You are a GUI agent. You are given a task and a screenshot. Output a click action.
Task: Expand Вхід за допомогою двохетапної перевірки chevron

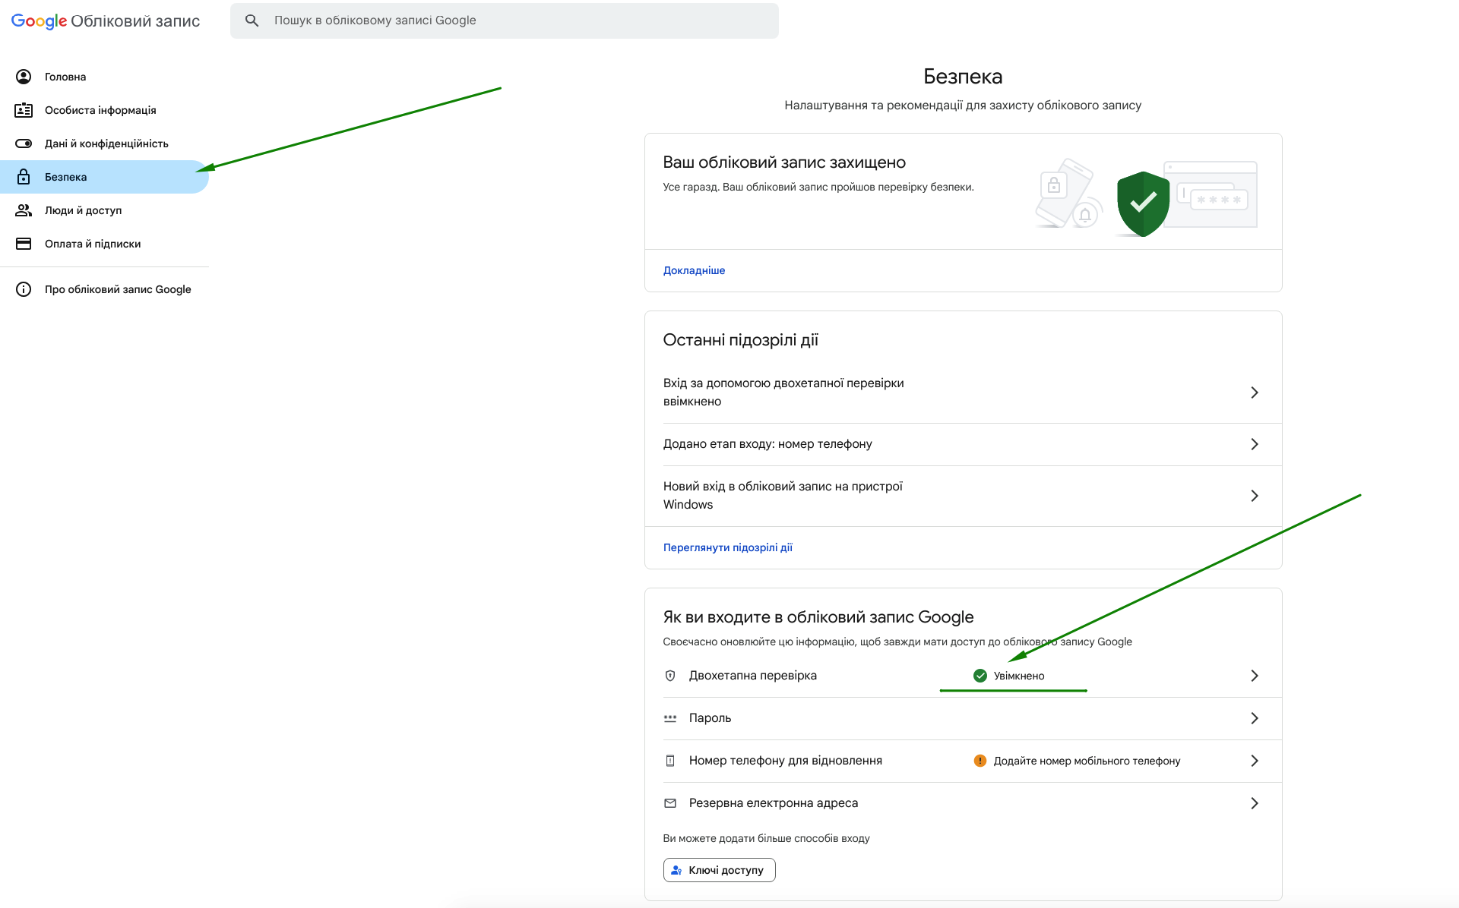(x=1255, y=393)
